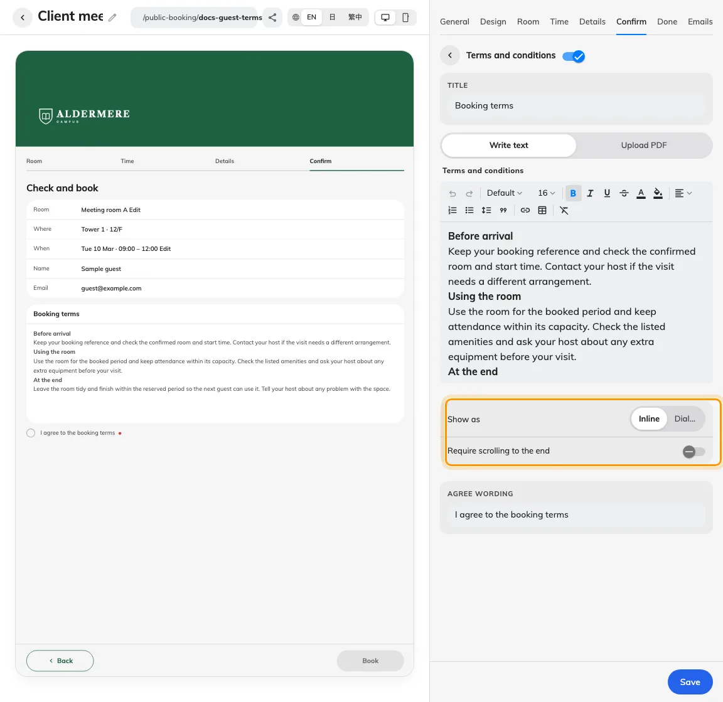This screenshot has height=702, width=723.
Task: Open the Default font style dropdown
Action: (x=505, y=193)
